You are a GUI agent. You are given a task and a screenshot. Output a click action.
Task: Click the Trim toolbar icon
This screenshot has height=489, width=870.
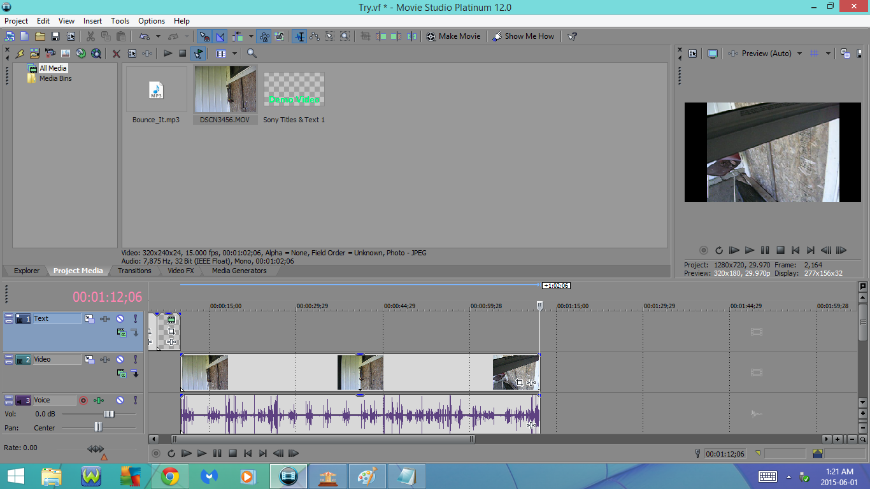(366, 36)
